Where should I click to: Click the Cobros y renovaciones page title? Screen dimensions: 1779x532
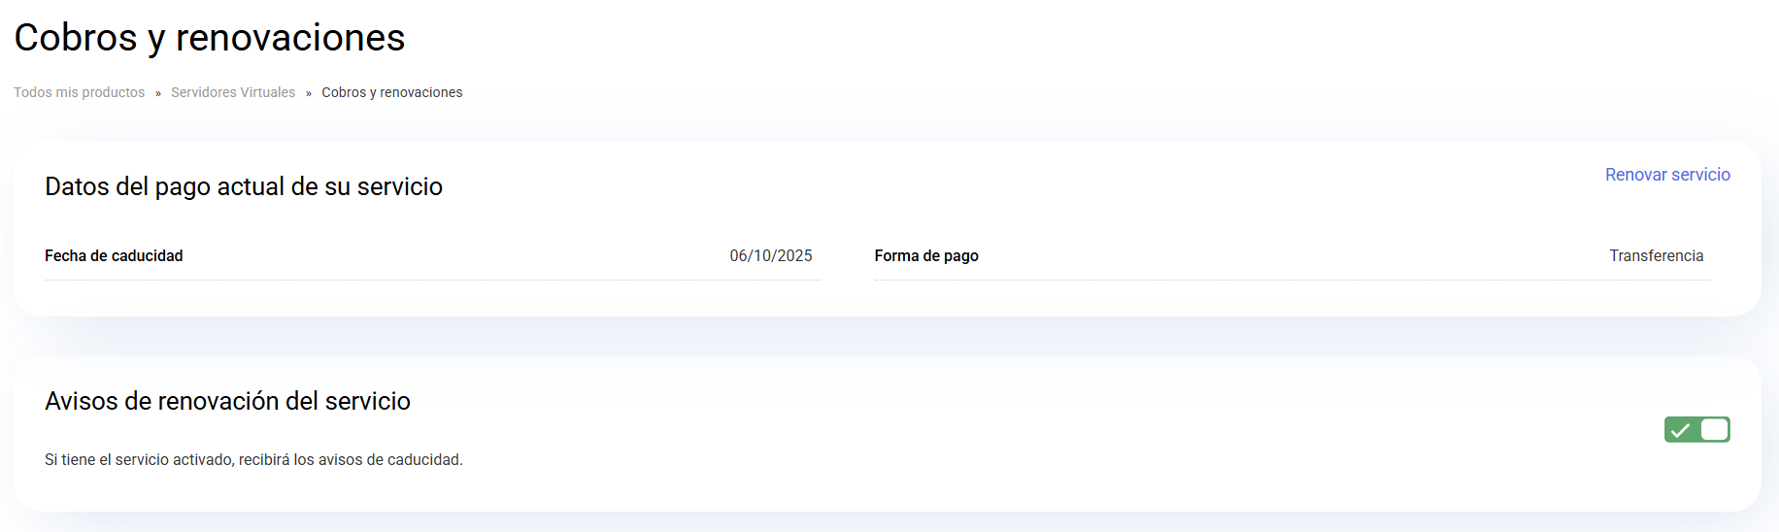click(x=210, y=38)
